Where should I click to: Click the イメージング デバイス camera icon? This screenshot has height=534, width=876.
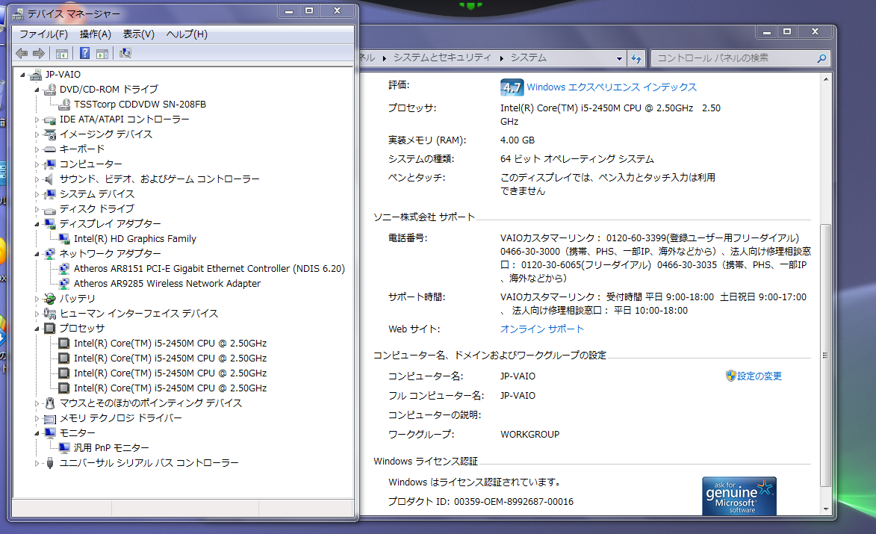[50, 134]
